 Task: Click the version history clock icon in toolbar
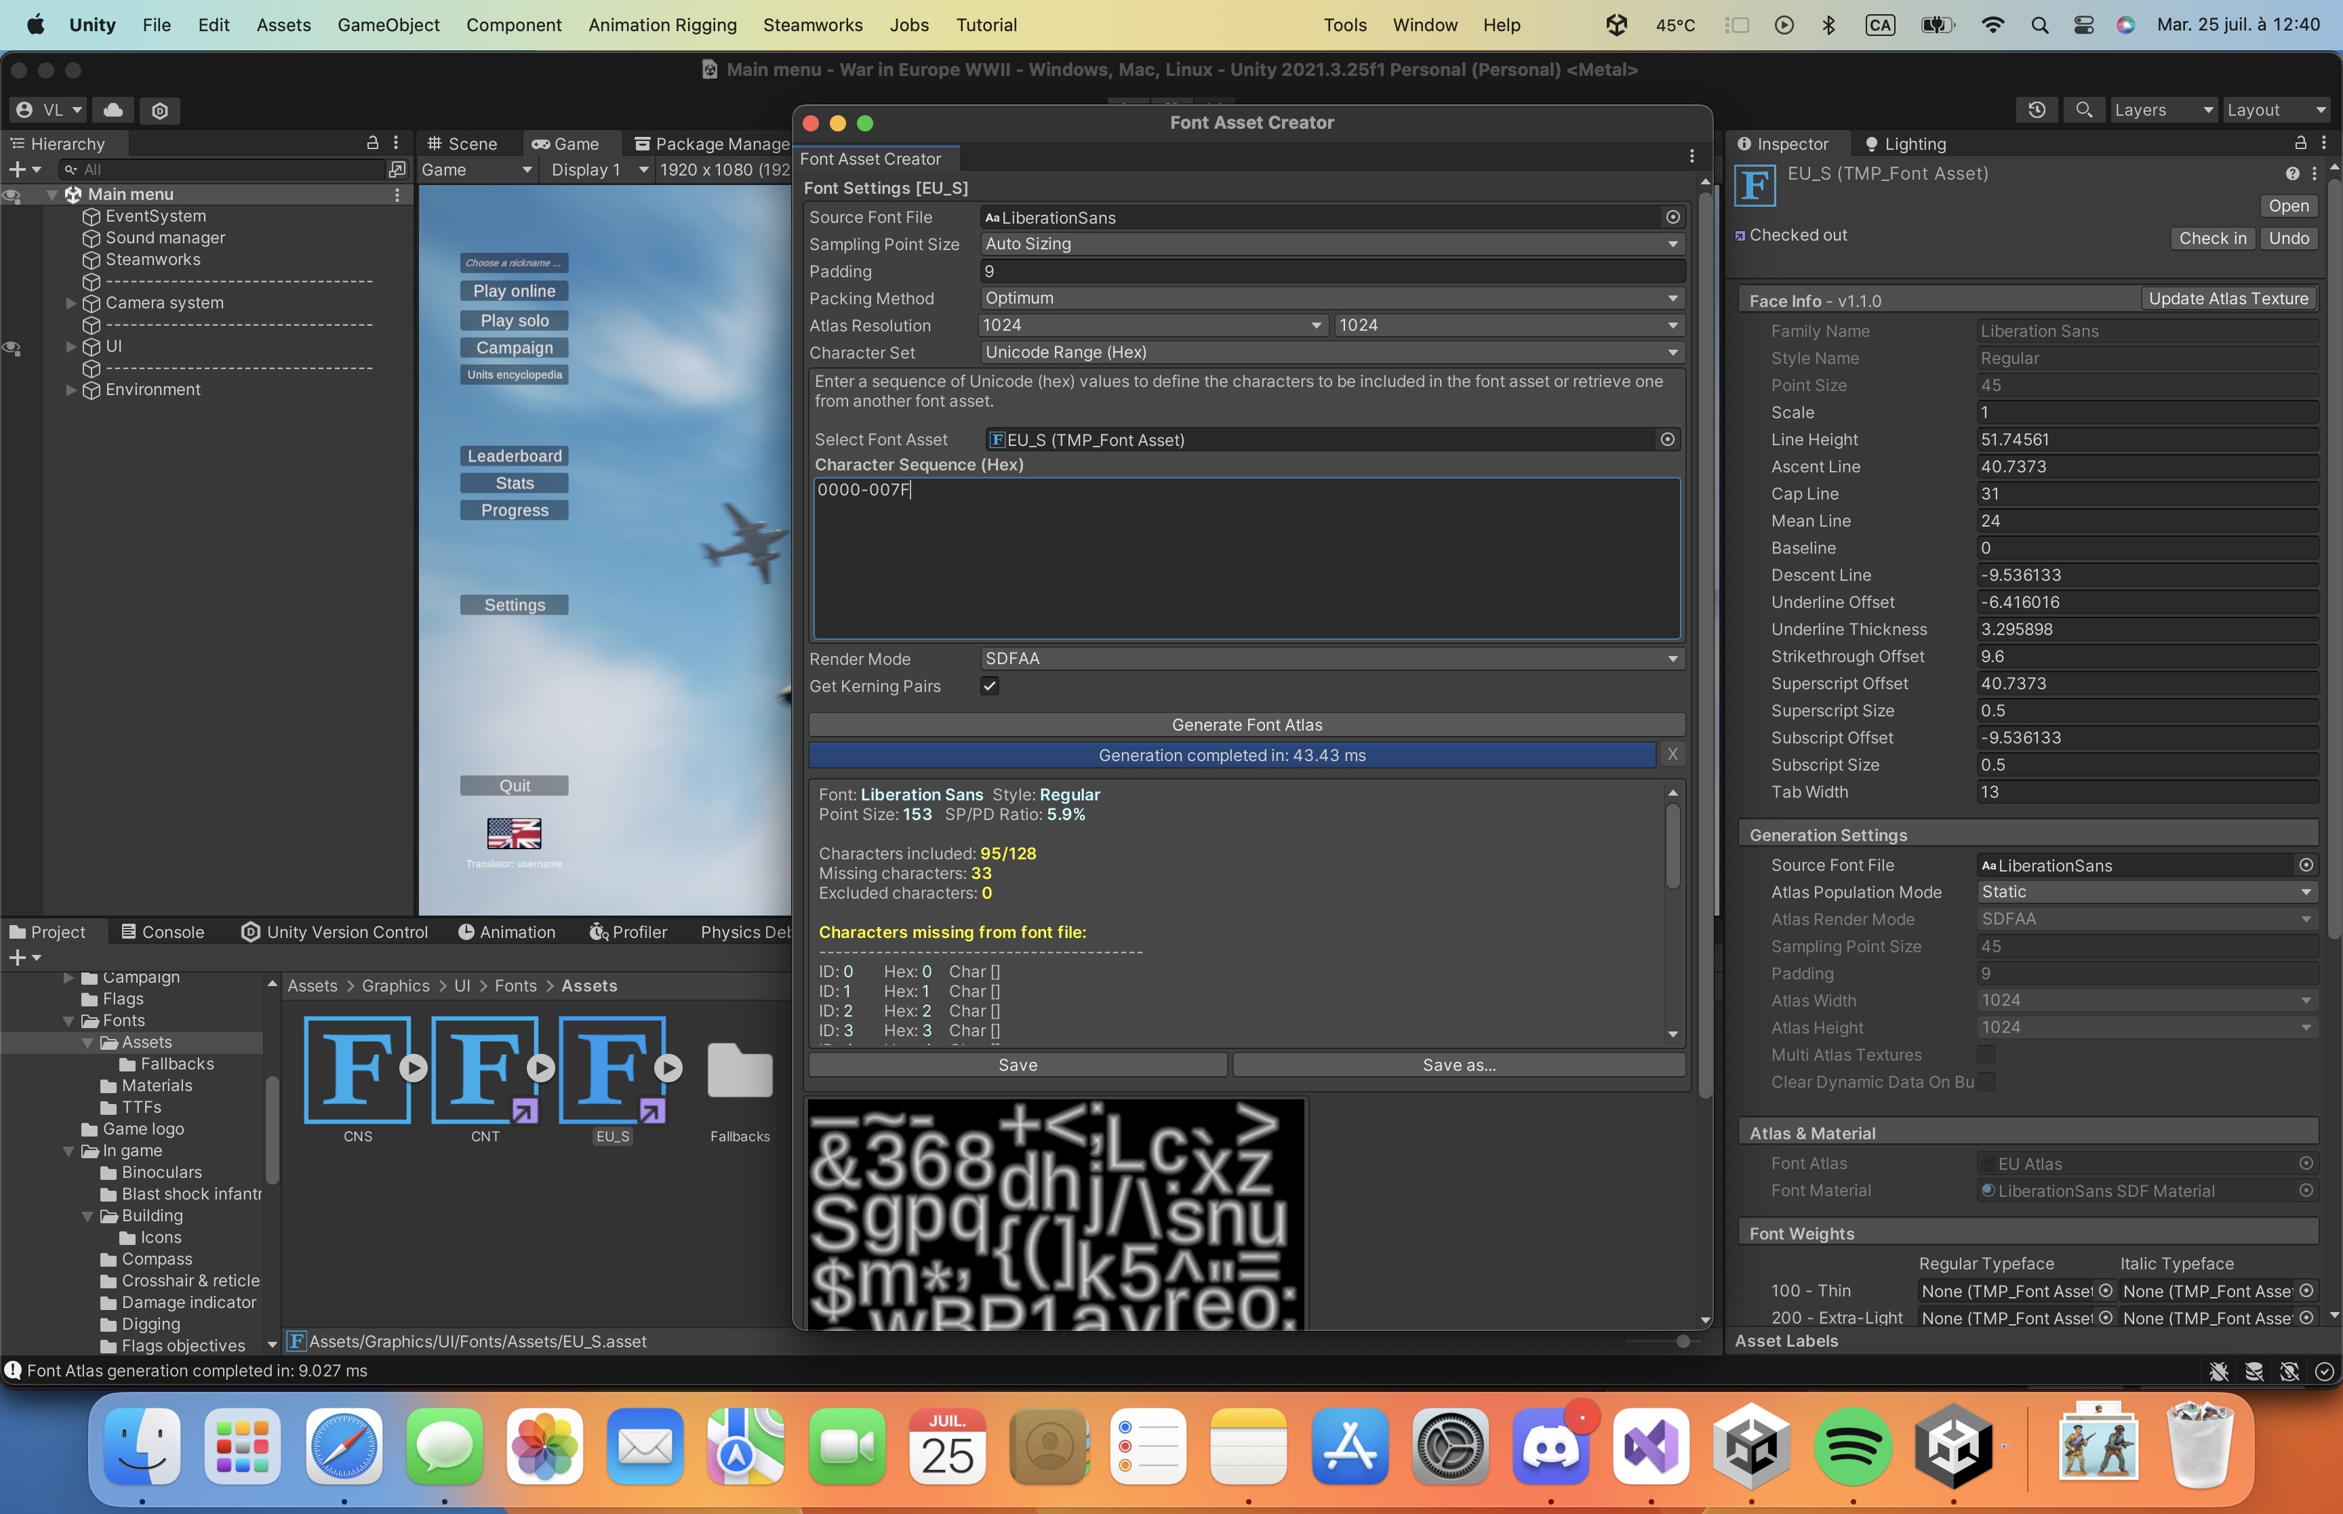(x=2037, y=110)
